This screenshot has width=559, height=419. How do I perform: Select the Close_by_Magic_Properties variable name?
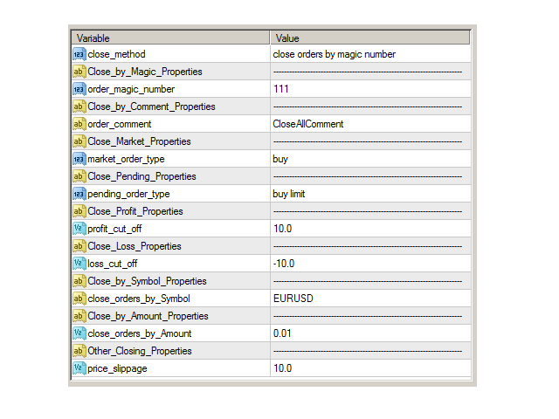tap(145, 72)
